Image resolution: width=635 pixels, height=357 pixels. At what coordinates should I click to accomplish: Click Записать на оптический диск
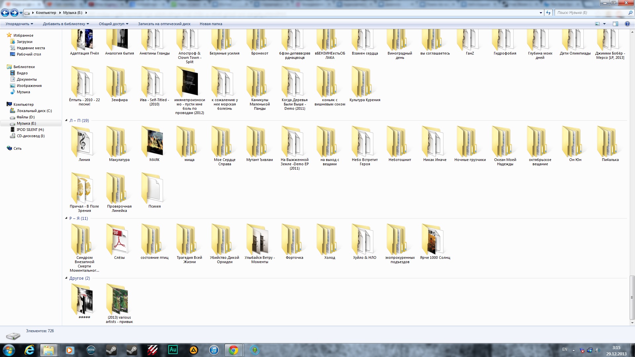tap(164, 24)
